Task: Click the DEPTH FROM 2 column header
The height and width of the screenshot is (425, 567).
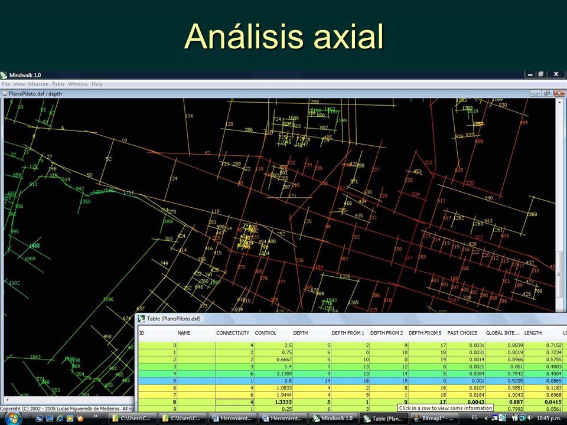Action: [389, 333]
